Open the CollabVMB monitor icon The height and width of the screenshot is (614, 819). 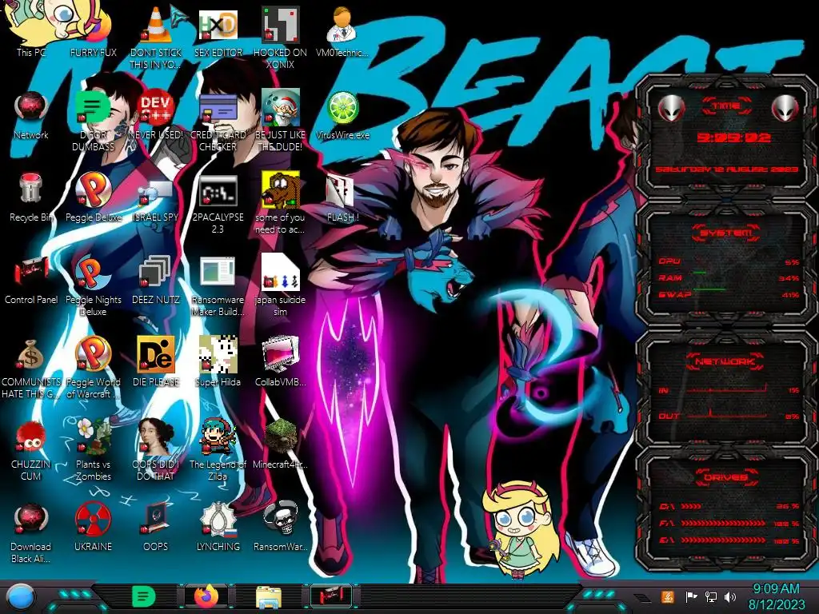point(280,362)
